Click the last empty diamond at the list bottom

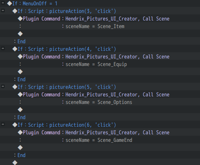click(15, 162)
